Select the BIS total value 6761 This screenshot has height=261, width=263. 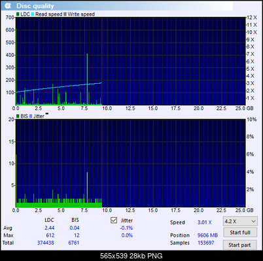(74, 243)
